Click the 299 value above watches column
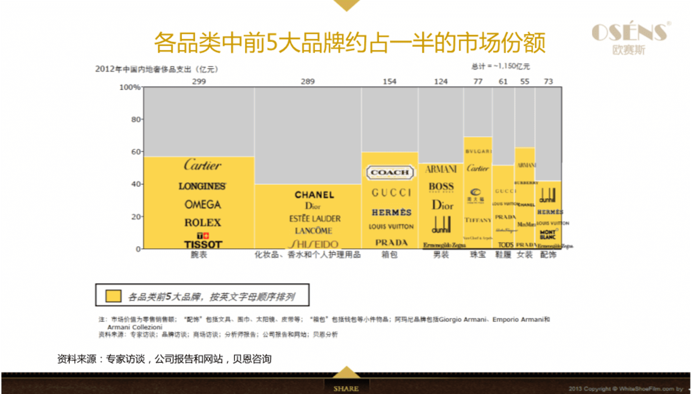691x394 pixels. coord(199,81)
